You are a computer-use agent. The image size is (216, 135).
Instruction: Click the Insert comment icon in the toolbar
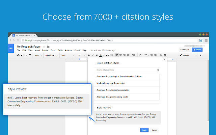[112, 55]
